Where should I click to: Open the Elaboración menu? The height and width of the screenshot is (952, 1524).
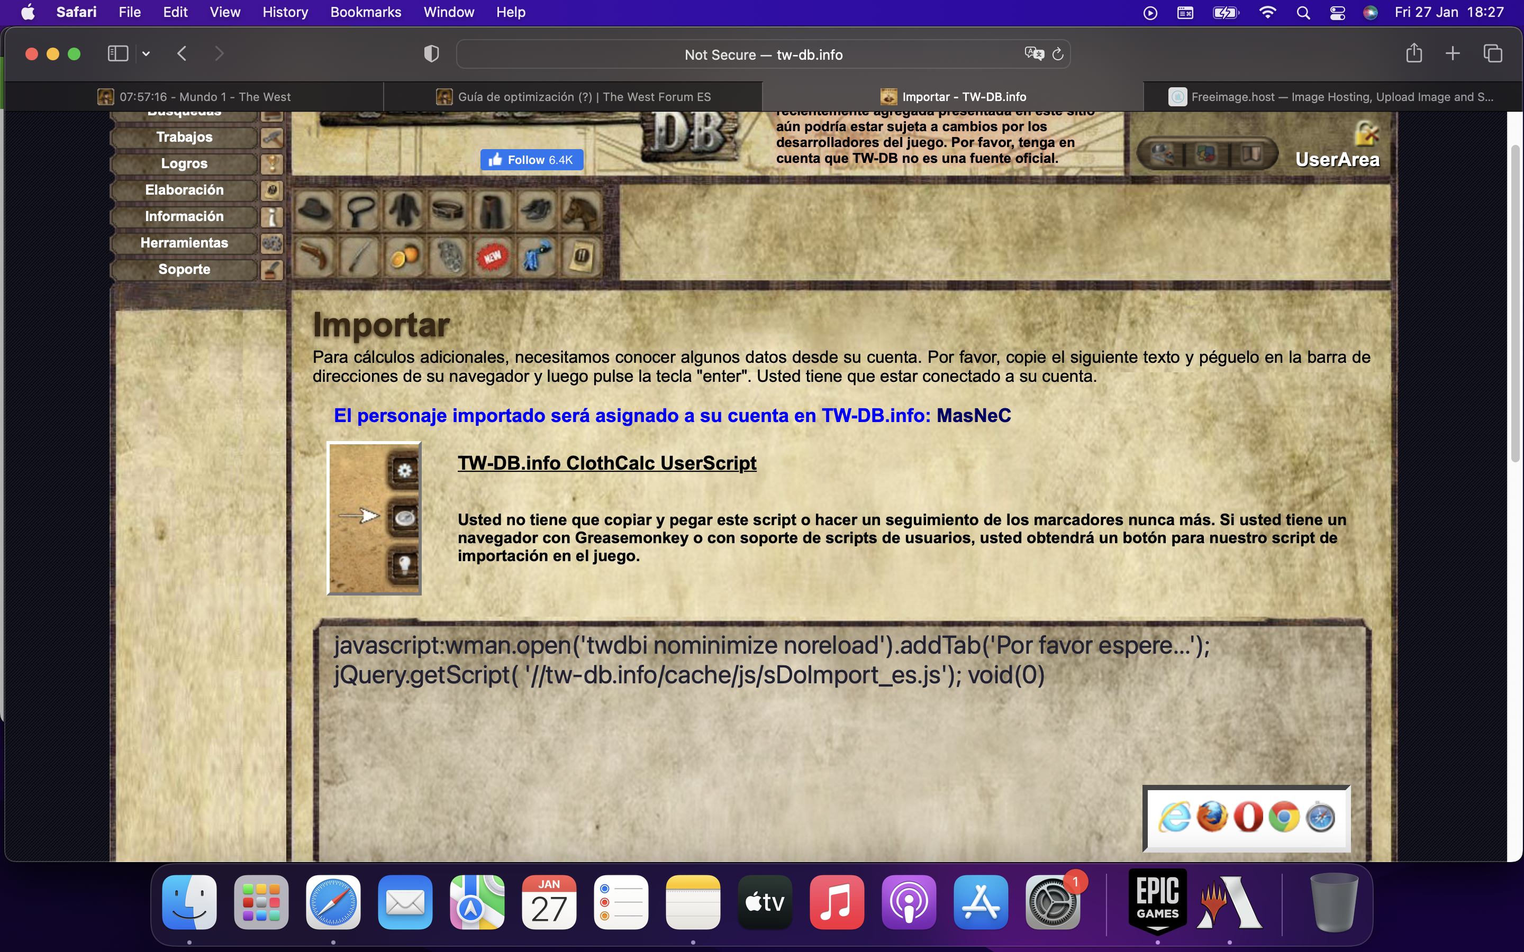coord(184,190)
